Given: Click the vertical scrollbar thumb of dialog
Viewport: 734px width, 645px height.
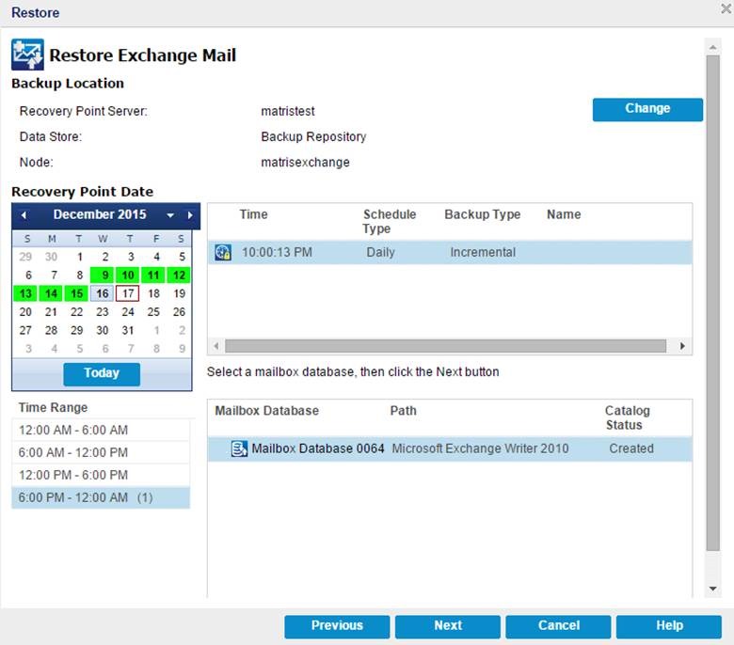Looking at the screenshot, I should [712, 303].
